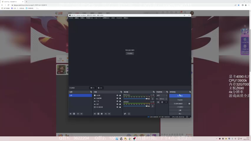
Task: Open transition properties dots icon
Action: click(166, 102)
